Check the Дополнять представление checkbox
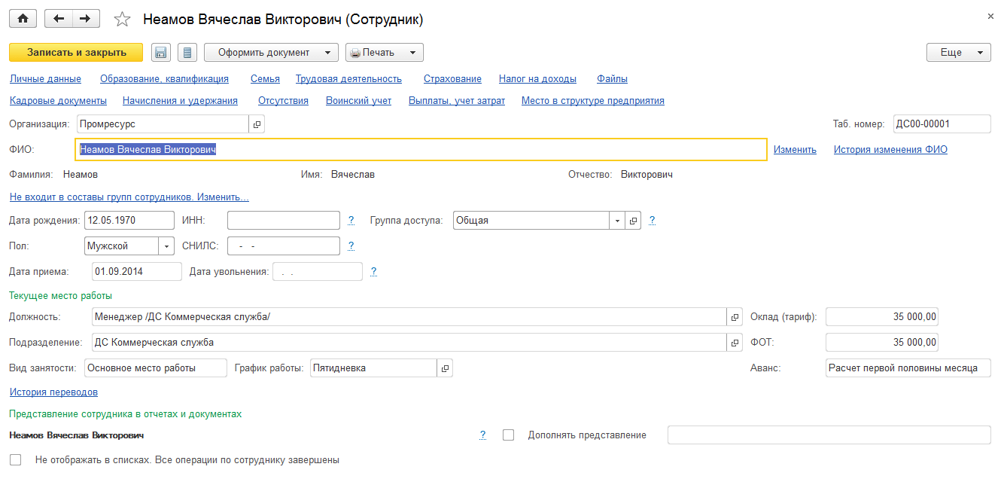This screenshot has height=482, width=1004. pos(508,435)
